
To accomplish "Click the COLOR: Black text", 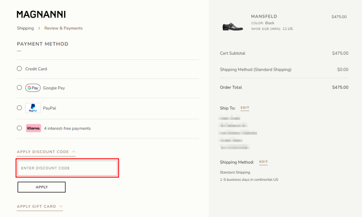I will click(x=263, y=23).
